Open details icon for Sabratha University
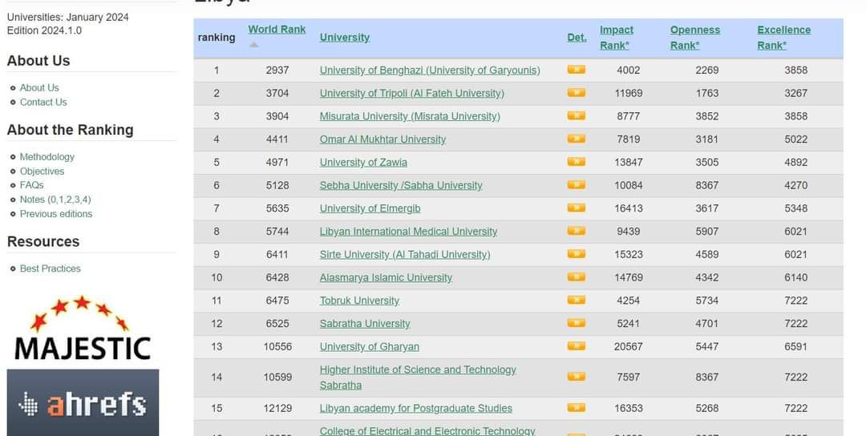Image resolution: width=866 pixels, height=436 pixels. coord(576,324)
